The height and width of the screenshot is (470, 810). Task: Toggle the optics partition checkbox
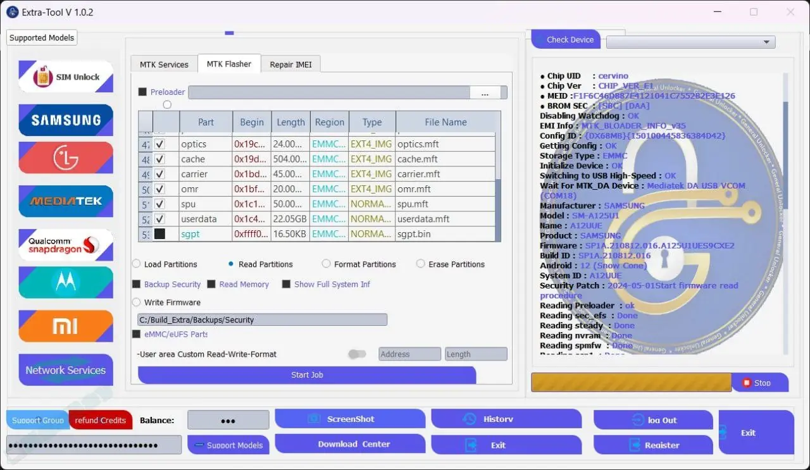(x=160, y=144)
